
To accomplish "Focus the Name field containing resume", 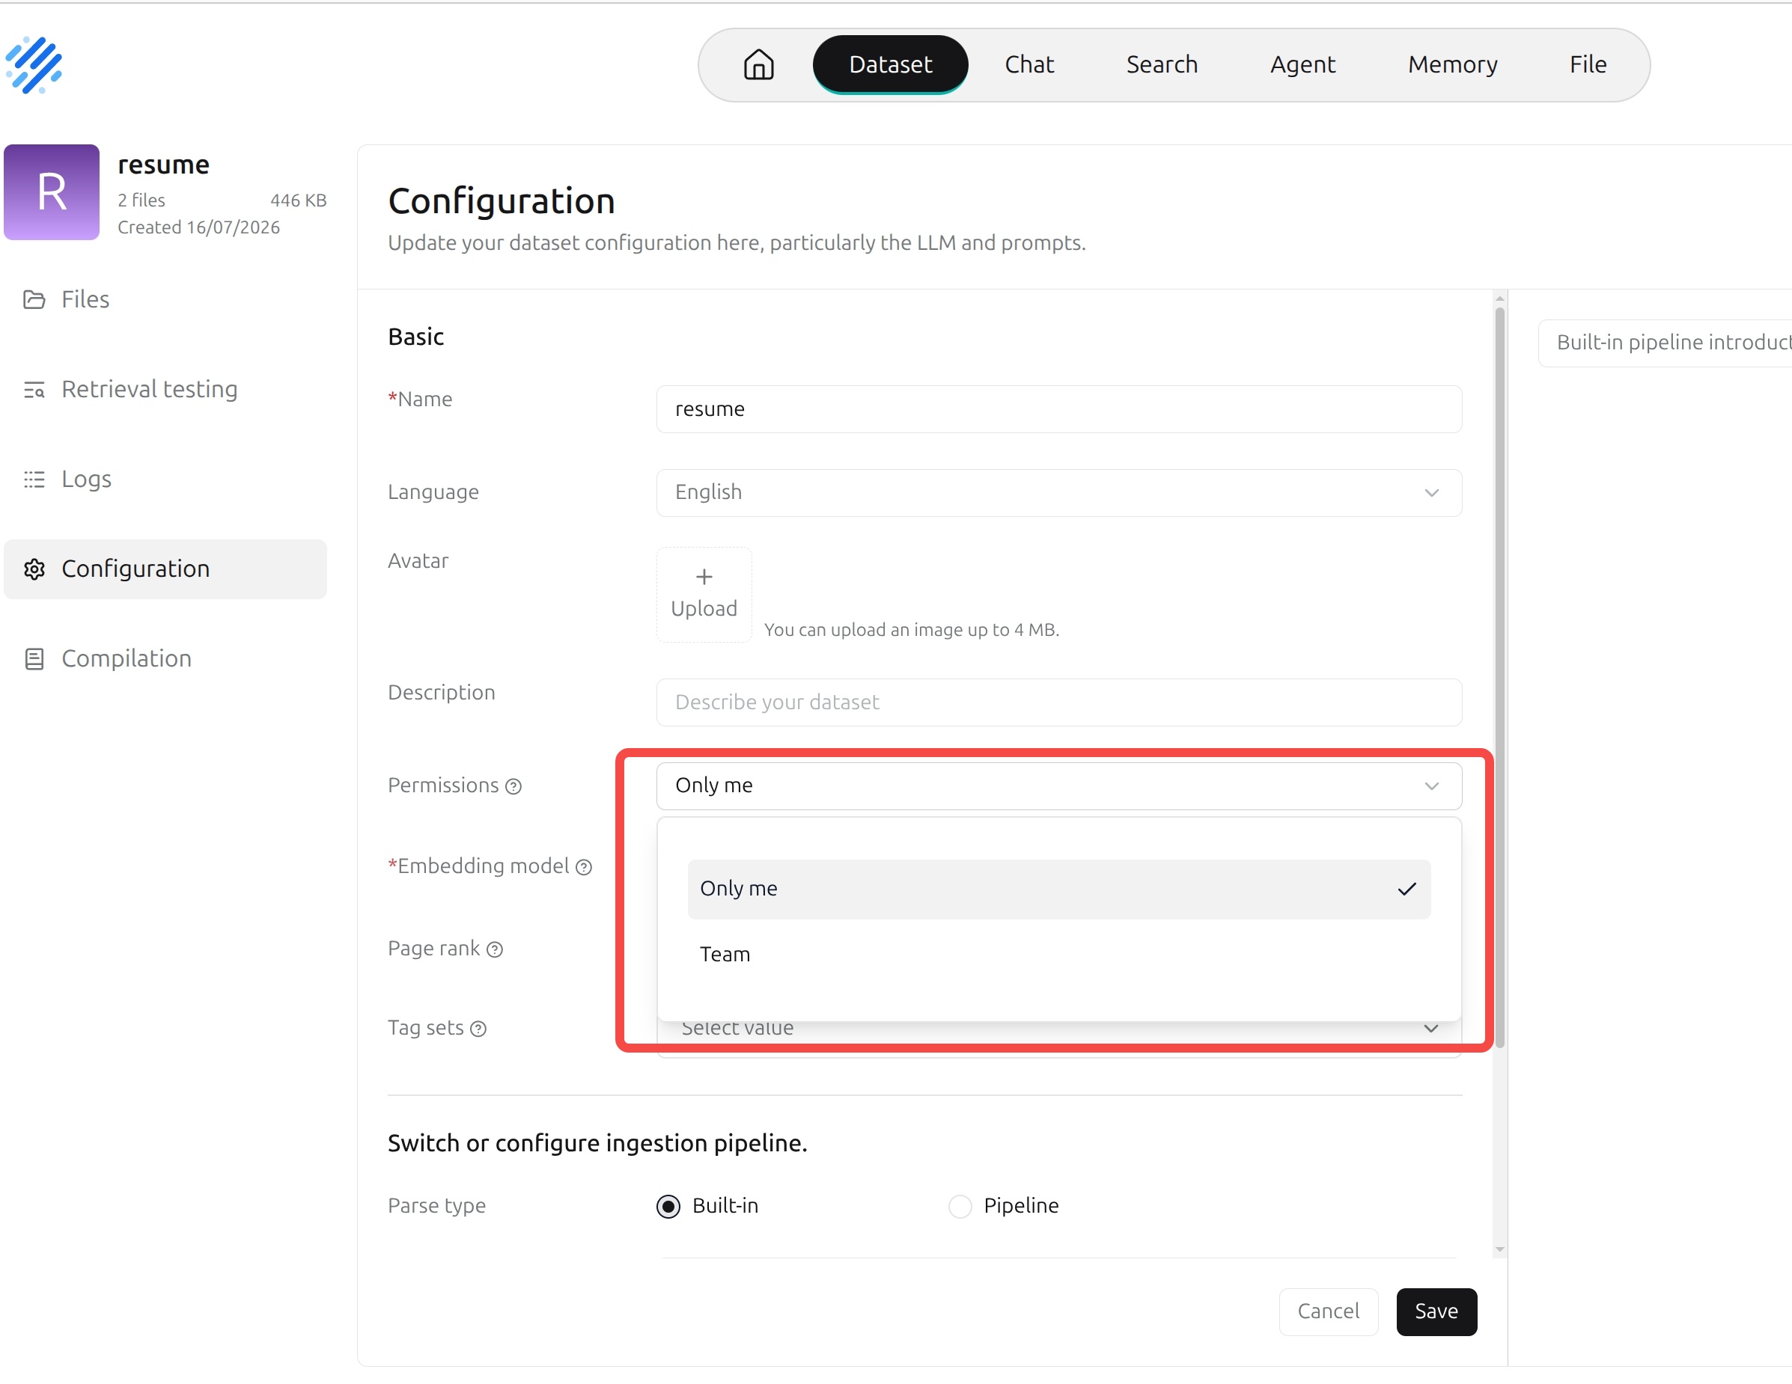I will (x=1058, y=409).
